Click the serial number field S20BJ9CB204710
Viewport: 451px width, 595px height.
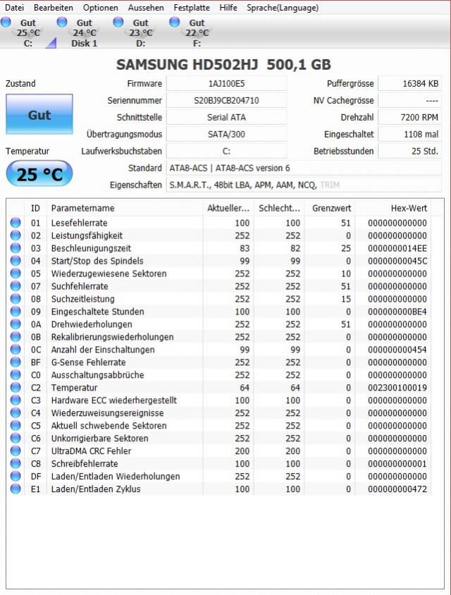point(226,101)
